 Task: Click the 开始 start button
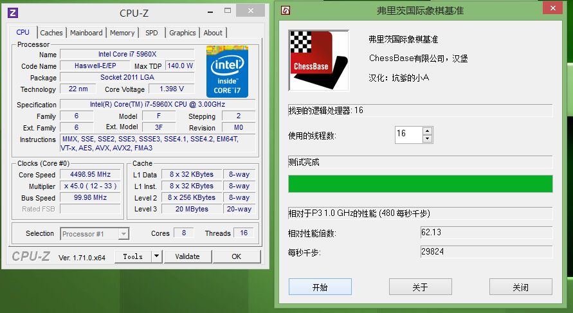pos(320,287)
